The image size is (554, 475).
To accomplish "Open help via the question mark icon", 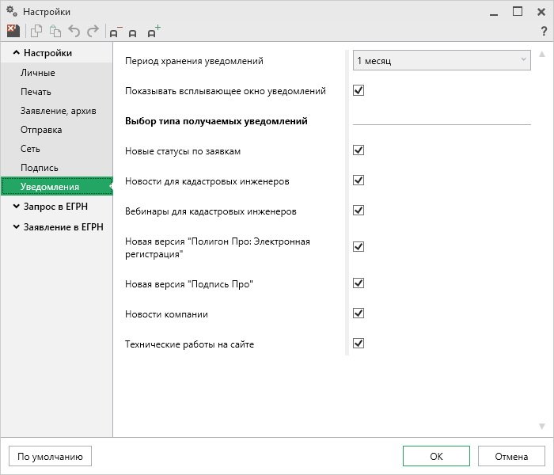I will point(544,31).
